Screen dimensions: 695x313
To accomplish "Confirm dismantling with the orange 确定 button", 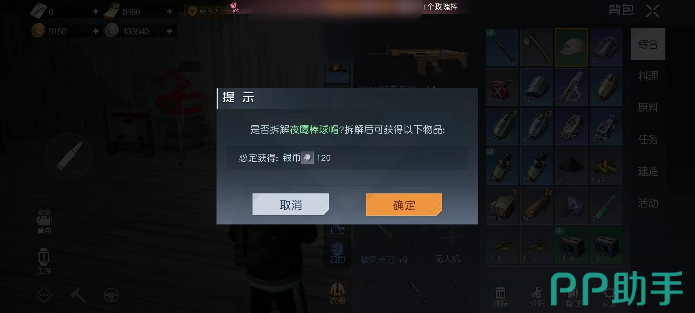I will tap(404, 205).
